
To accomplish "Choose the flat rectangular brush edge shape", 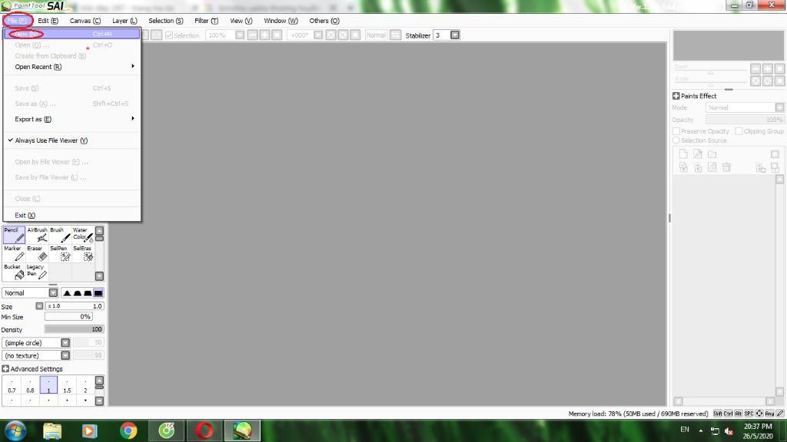I will pyautogui.click(x=98, y=293).
